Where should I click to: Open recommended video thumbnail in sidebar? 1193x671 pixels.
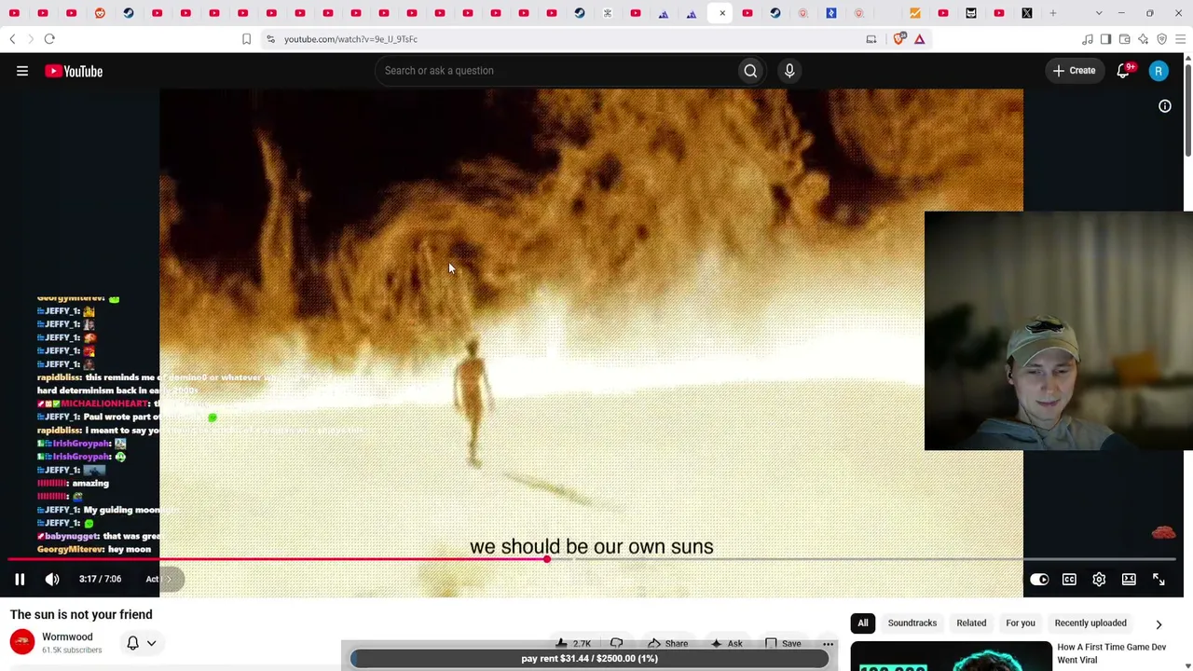[x=951, y=656]
